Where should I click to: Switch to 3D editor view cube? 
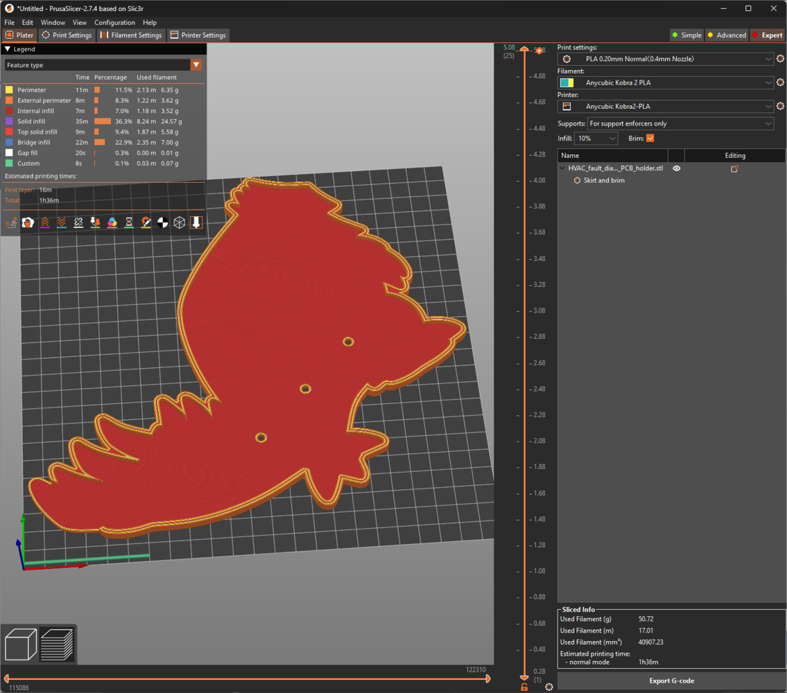click(x=21, y=644)
